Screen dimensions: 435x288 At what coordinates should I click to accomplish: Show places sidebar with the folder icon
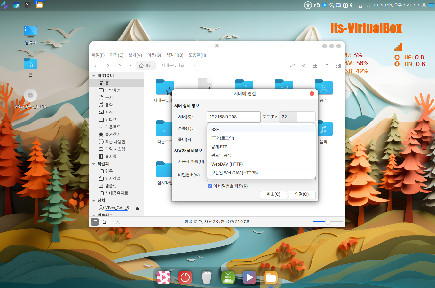click(95, 222)
